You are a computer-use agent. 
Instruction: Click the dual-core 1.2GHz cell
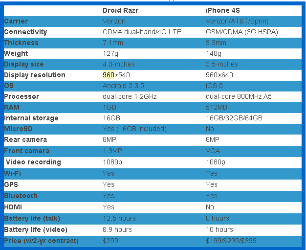pos(130,96)
